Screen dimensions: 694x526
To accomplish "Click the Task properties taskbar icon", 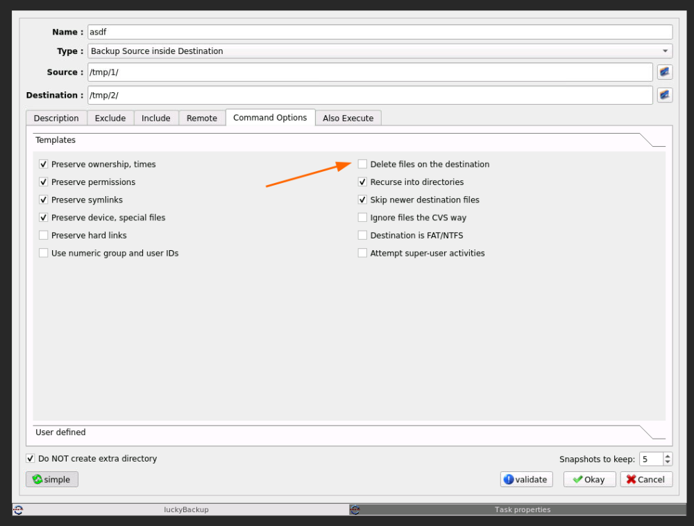I will click(355, 509).
